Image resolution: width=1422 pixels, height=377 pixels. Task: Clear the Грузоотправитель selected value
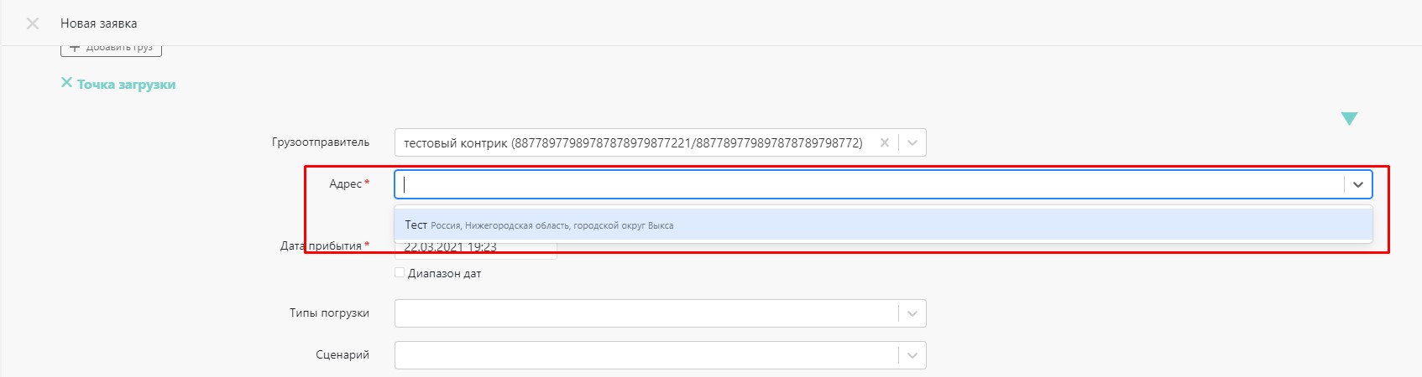pyautogui.click(x=884, y=142)
